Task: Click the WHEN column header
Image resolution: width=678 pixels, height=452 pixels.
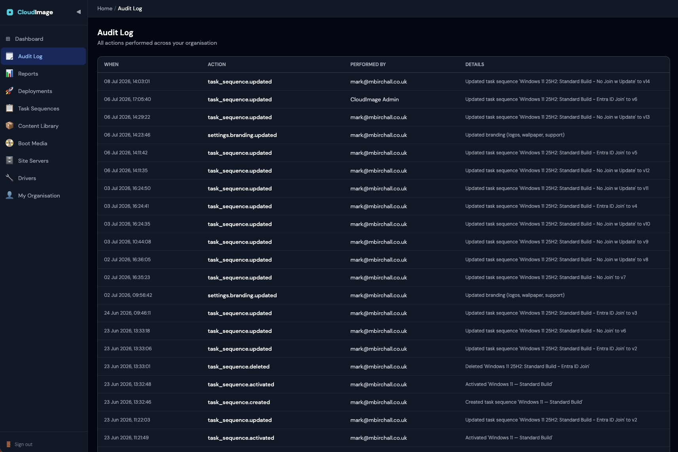Action: pyautogui.click(x=111, y=65)
